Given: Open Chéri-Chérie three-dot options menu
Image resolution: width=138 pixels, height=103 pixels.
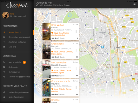Looking at the screenshot, I should [76, 50].
